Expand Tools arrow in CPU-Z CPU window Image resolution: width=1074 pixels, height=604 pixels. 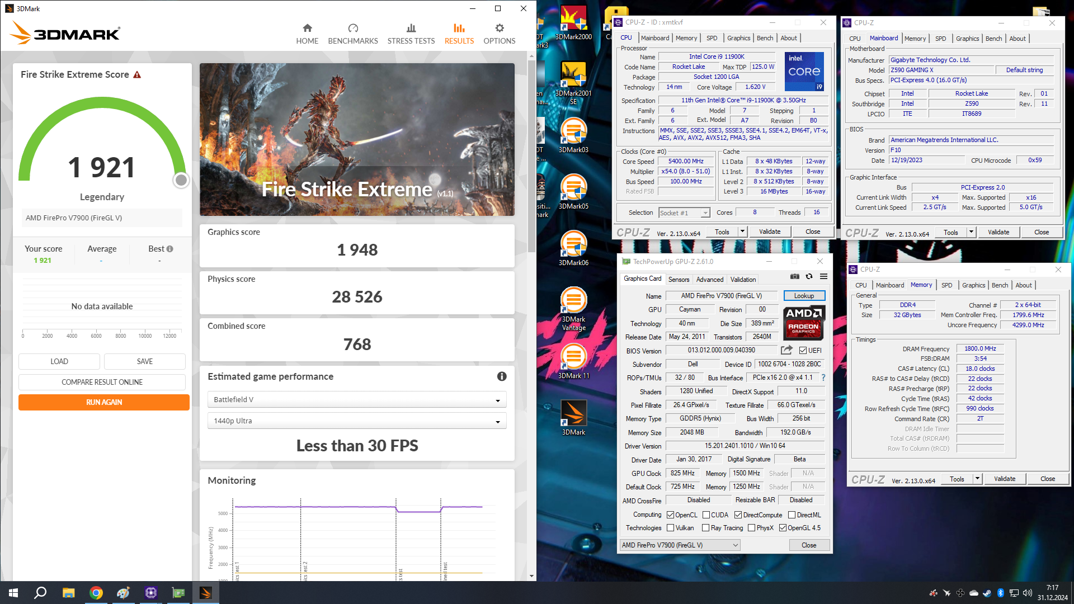point(742,232)
